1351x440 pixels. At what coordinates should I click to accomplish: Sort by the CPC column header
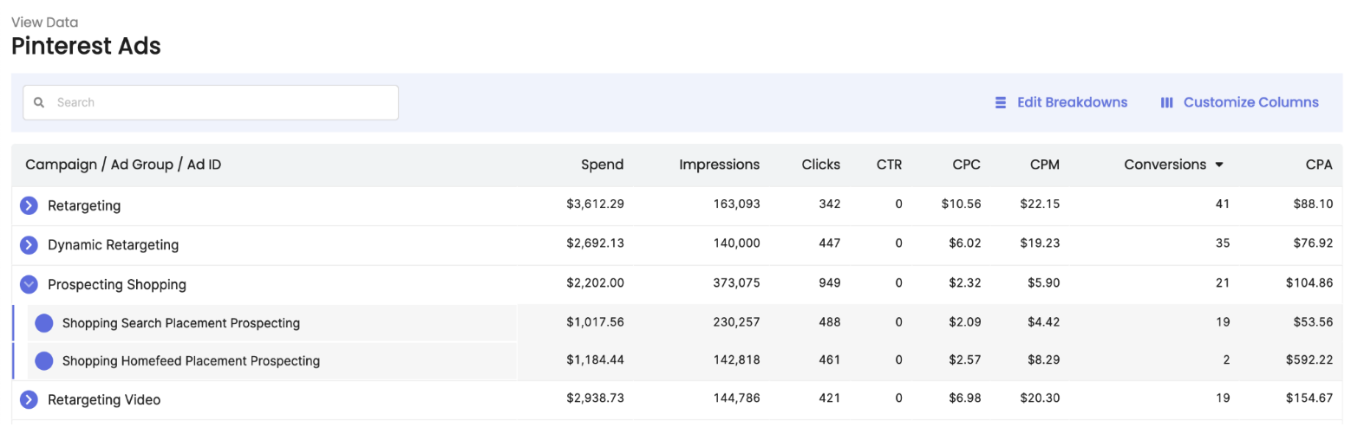967,165
